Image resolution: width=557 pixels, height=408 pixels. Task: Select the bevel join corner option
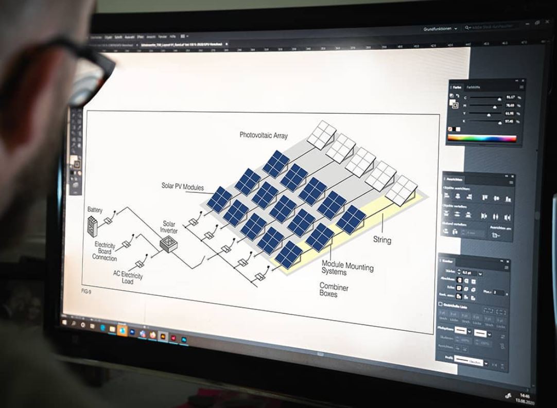click(x=473, y=290)
